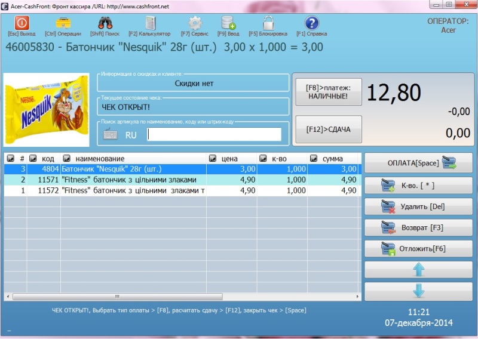This screenshot has width=478, height=339.
Task: Click the [F12] СДАЧА change button
Action: click(329, 129)
